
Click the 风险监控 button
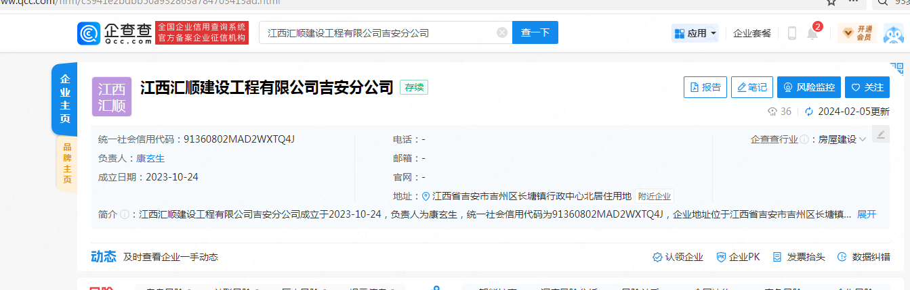coord(809,87)
